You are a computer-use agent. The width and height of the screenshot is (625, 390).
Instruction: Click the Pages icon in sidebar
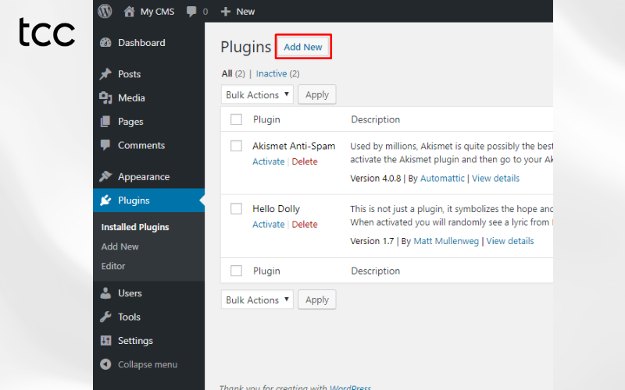pos(105,122)
